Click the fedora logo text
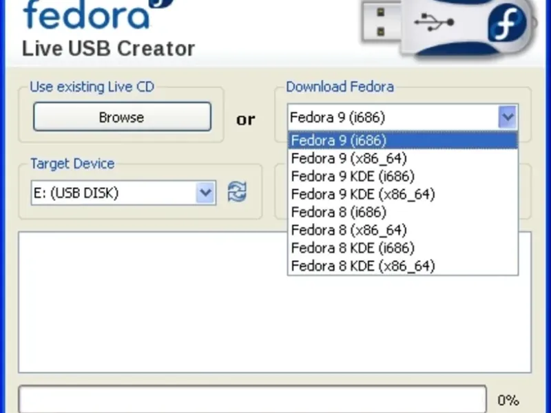The image size is (551, 413). point(86,14)
